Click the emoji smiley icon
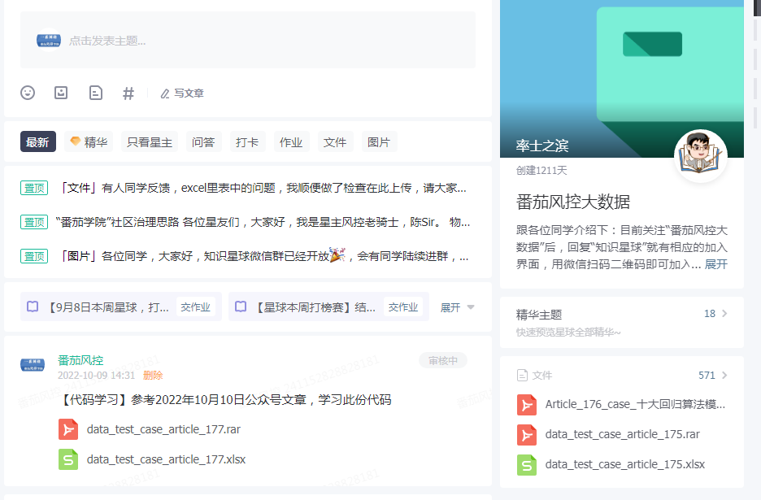 [28, 93]
